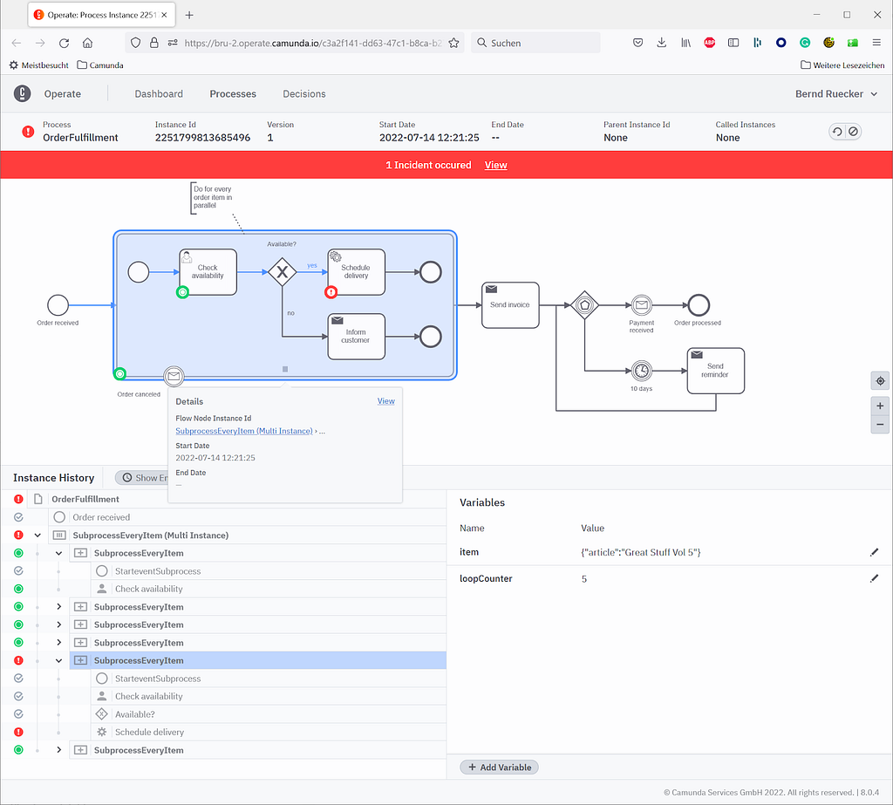Toggle the Show End Date button
The image size is (893, 805).
[x=142, y=478]
